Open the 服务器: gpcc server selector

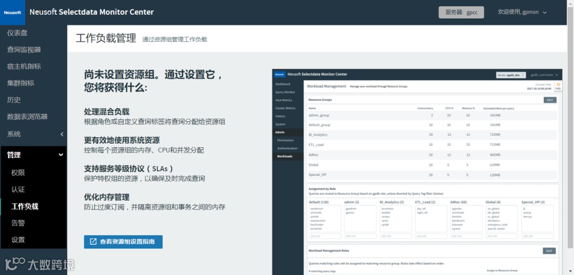461,12
